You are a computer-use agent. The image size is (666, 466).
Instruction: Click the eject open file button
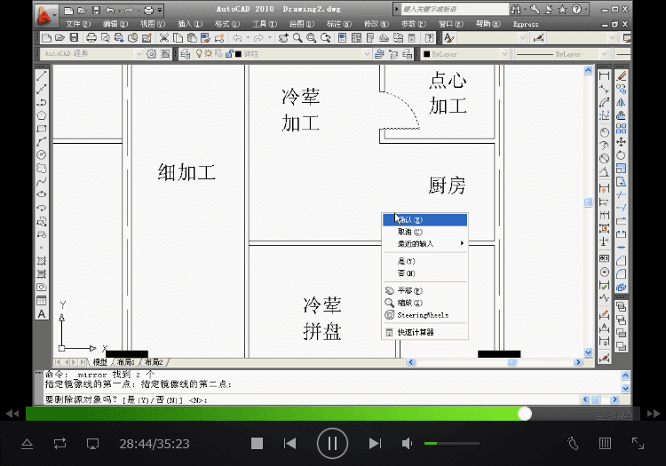pyautogui.click(x=28, y=444)
